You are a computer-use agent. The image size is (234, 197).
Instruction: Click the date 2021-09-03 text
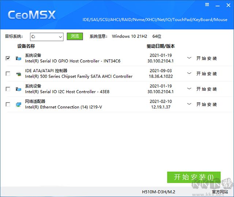[161, 71]
